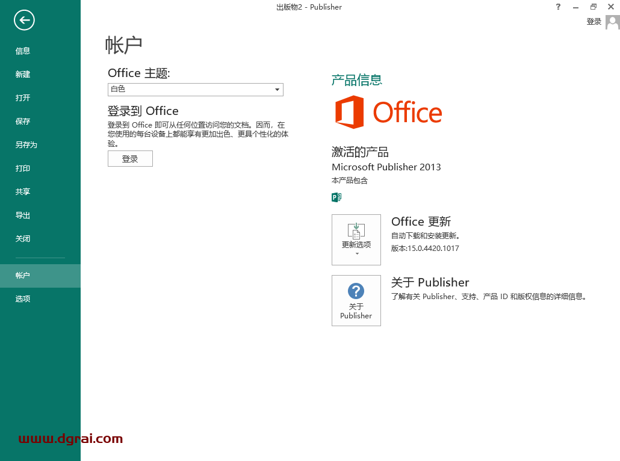The image size is (620, 461).
Task: Click the 关于 Publisher button
Action: pyautogui.click(x=356, y=300)
